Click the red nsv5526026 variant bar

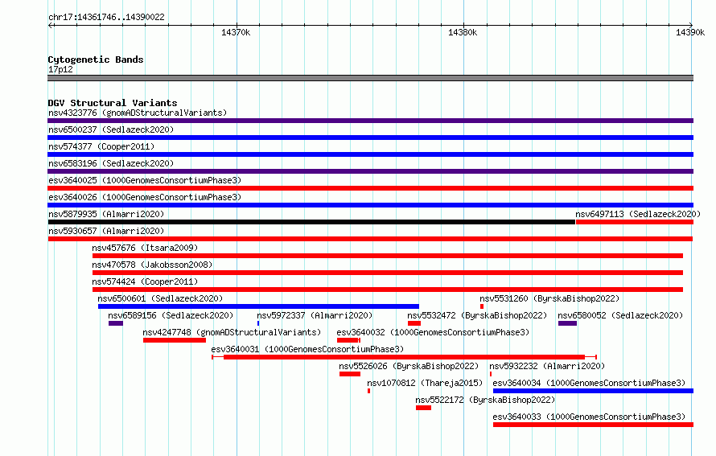click(x=350, y=374)
